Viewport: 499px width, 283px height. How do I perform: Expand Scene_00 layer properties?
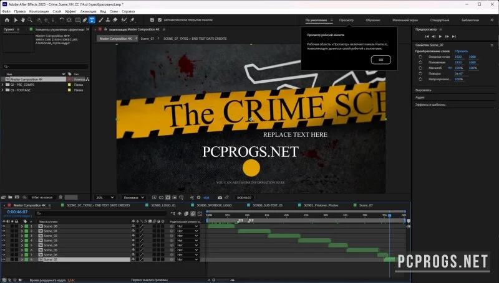(22, 226)
